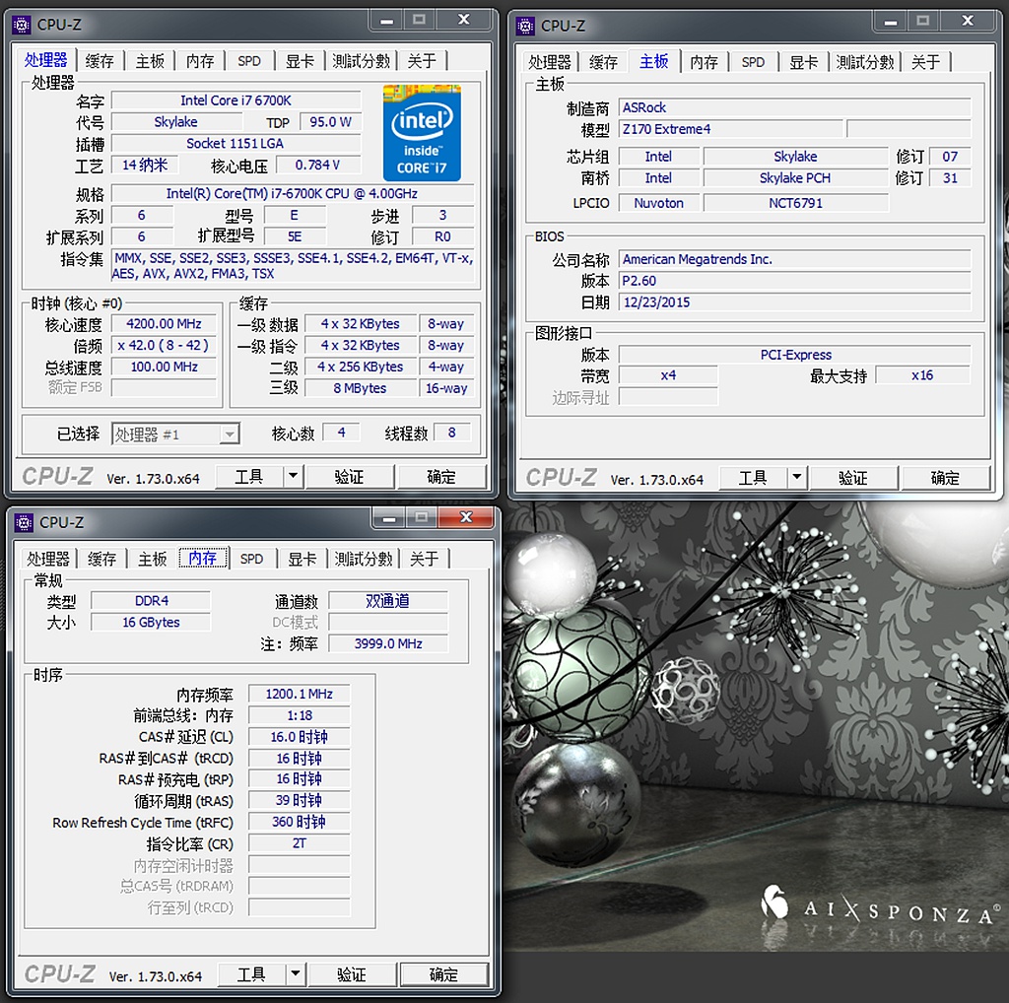Switch to the SPD tab in the processor window
Viewport: 1009px width, 1003px height.
click(248, 60)
